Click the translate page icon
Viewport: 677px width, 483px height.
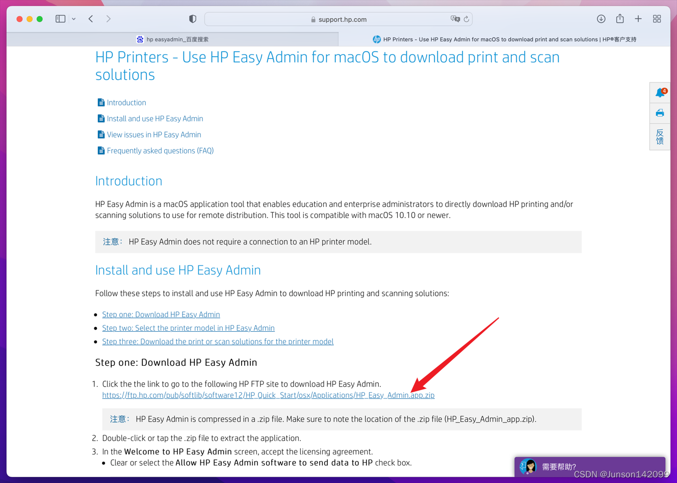coord(455,19)
